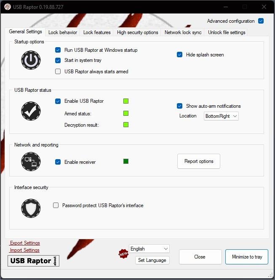
Task: Open the BottomRight location dropdown
Action: pyautogui.click(x=221, y=116)
